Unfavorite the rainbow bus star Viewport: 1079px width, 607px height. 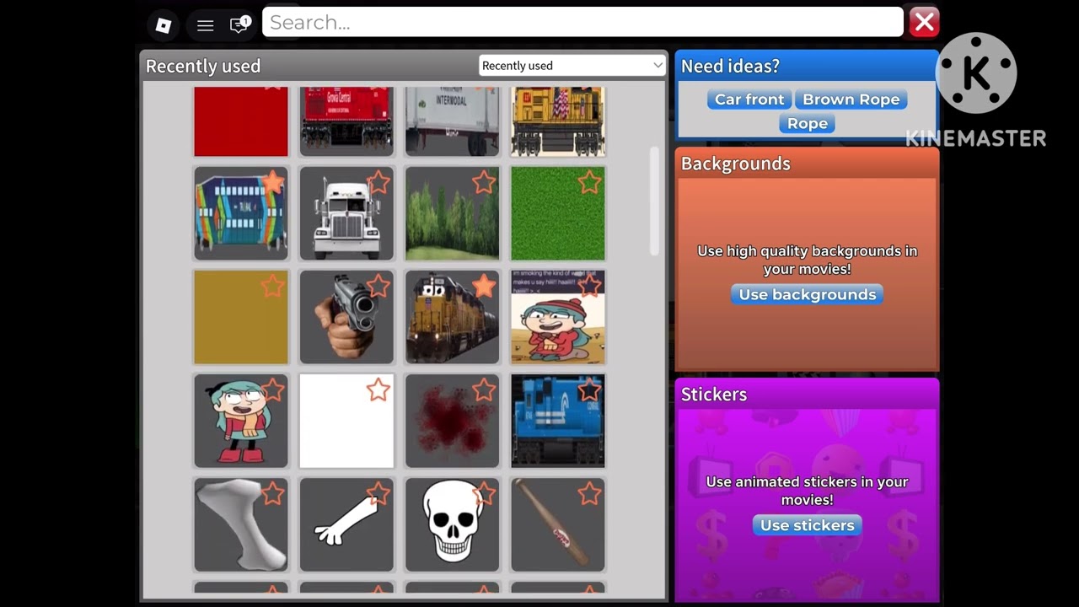tap(272, 182)
